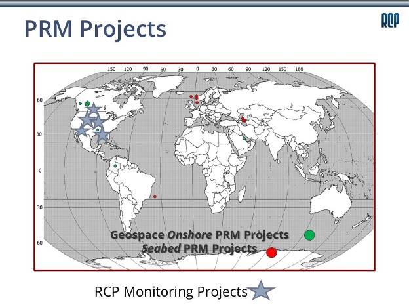Click the green diamond marker in Canada
The width and height of the screenshot is (409, 307).
point(87,104)
